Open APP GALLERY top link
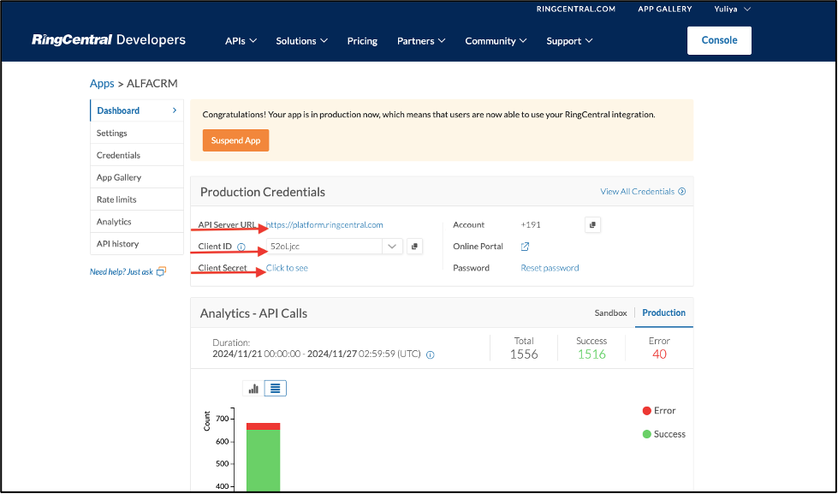Image resolution: width=838 pixels, height=494 pixels. 665,9
